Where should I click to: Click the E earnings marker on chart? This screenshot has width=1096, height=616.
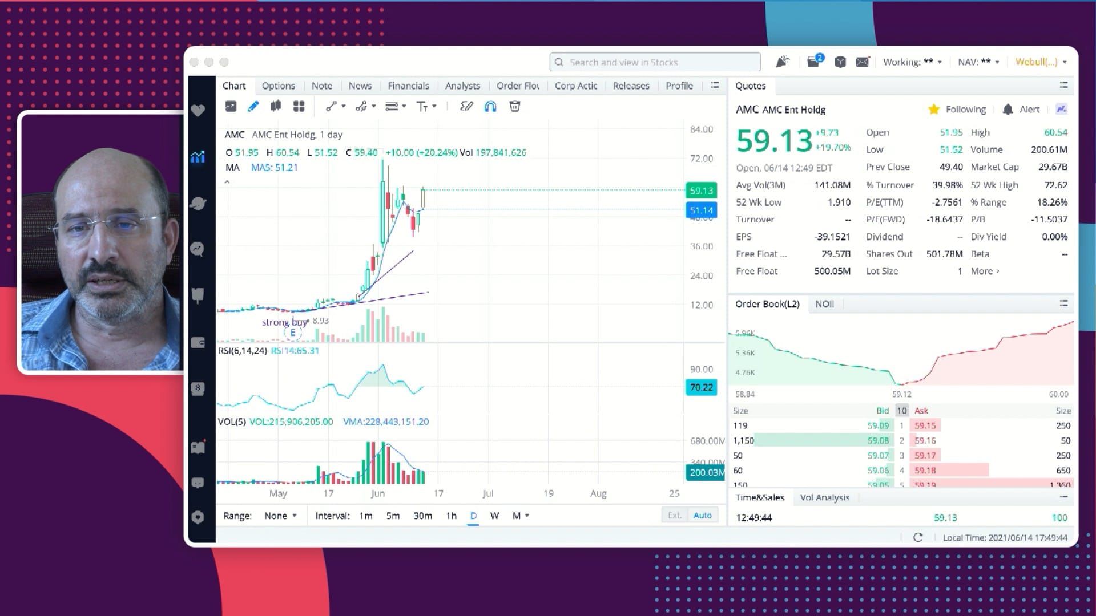(293, 333)
